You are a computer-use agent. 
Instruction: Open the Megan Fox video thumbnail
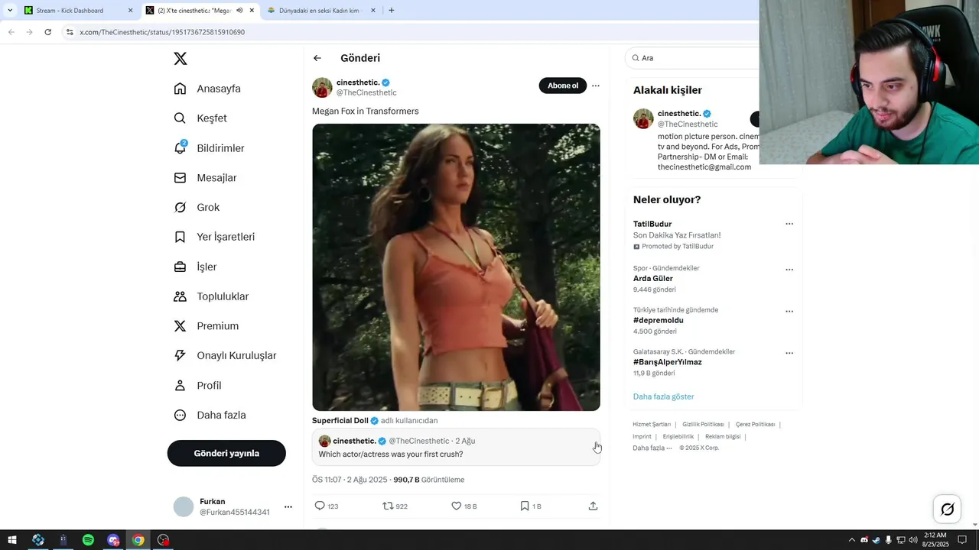click(456, 267)
